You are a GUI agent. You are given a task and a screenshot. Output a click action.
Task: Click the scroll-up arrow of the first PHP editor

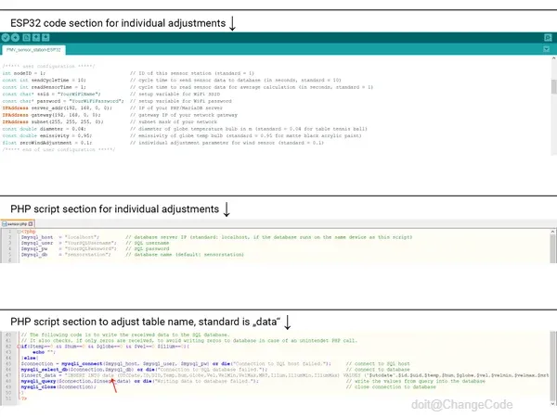(x=552, y=232)
